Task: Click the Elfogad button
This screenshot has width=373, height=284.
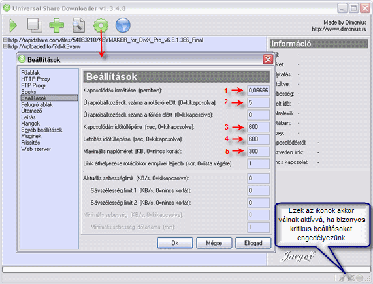Action: click(253, 243)
